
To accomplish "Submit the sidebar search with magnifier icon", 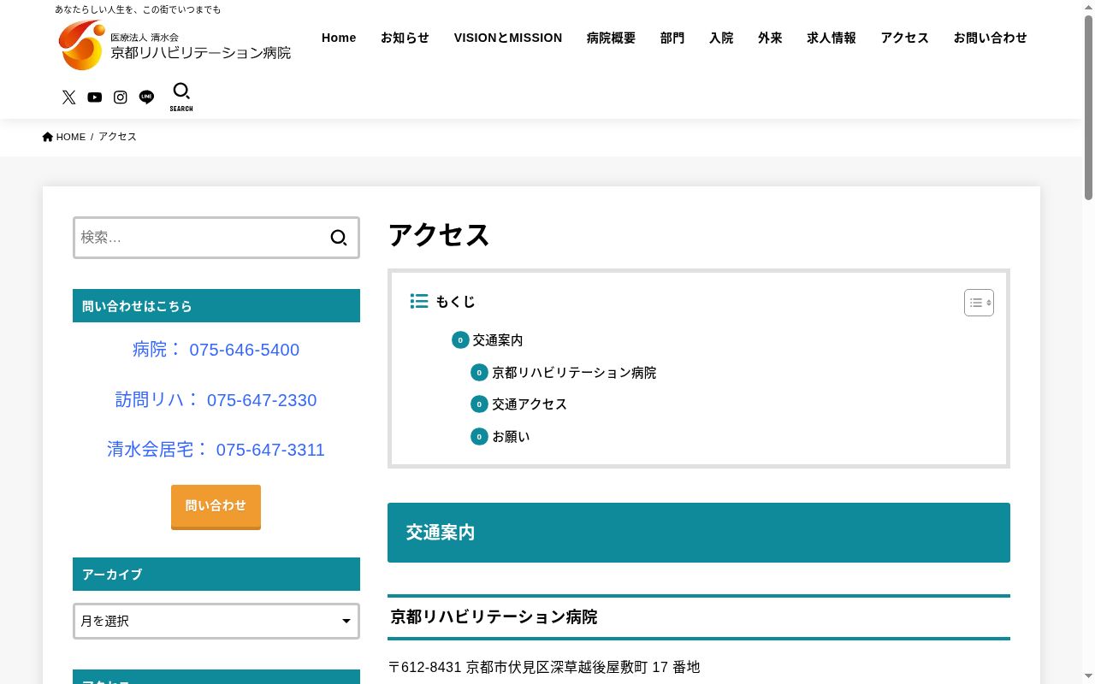I will point(339,238).
